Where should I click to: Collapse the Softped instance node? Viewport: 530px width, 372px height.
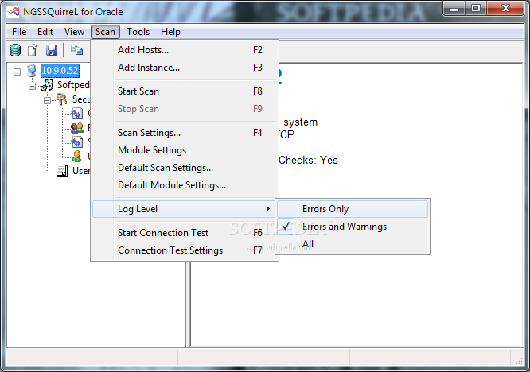[x=32, y=86]
